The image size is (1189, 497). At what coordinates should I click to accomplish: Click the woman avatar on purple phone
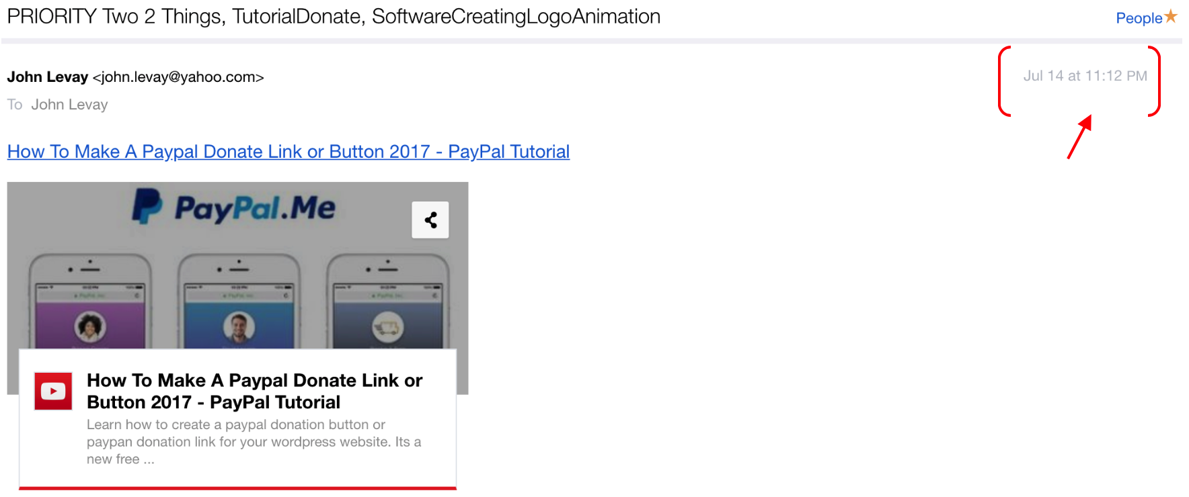(x=90, y=326)
